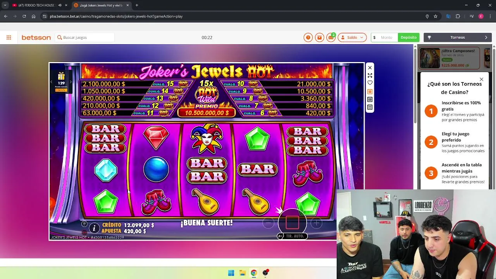
Task: Open the tab search dropdown arrow
Action: 5,5
